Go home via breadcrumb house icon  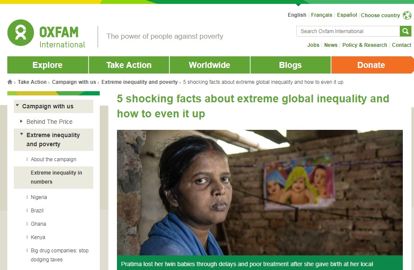tap(10, 82)
